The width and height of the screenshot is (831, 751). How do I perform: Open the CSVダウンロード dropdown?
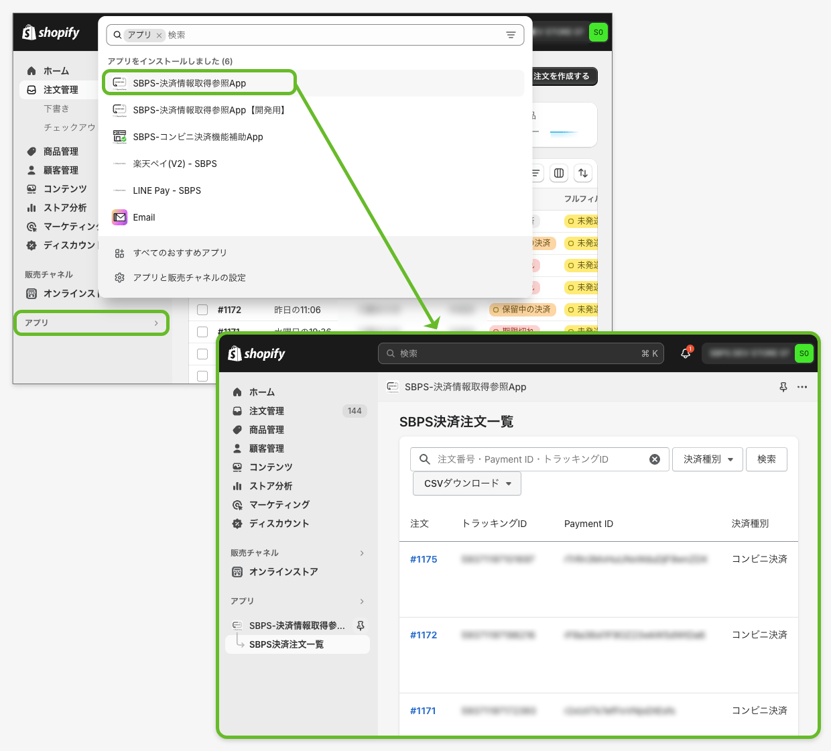[x=467, y=483]
